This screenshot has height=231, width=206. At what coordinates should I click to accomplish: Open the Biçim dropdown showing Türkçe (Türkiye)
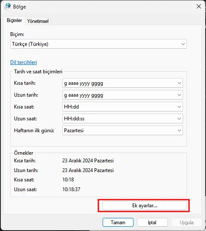tap(98, 44)
